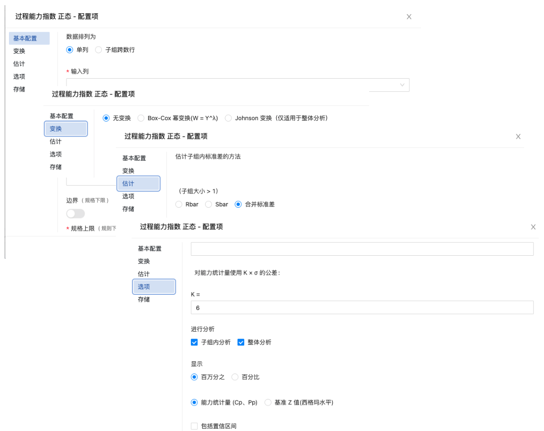Viewport: 544px width, 431px height.
Task: Select 单列 data arrangement radio
Action: (x=70, y=49)
